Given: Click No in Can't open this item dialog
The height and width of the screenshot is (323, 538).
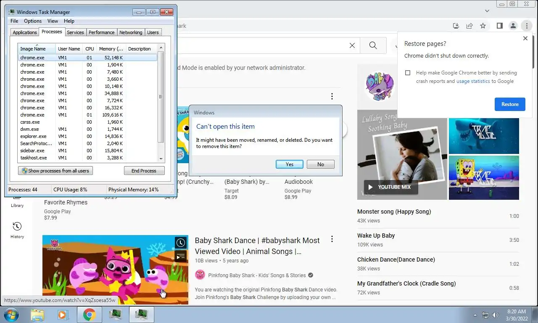Looking at the screenshot, I should (x=321, y=164).
